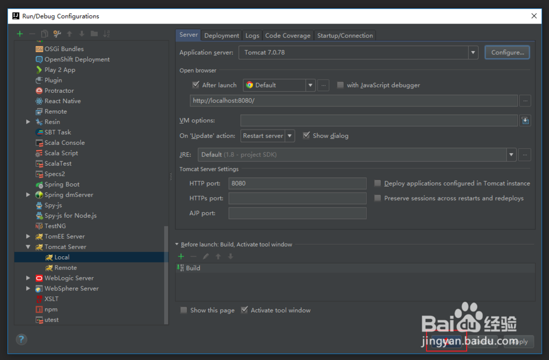Open the Logs tab
The height and width of the screenshot is (360, 549).
(x=252, y=36)
